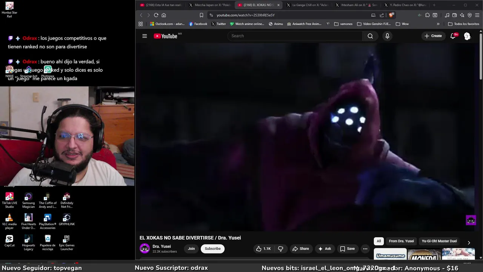Open a new browser tab

pos(434,5)
